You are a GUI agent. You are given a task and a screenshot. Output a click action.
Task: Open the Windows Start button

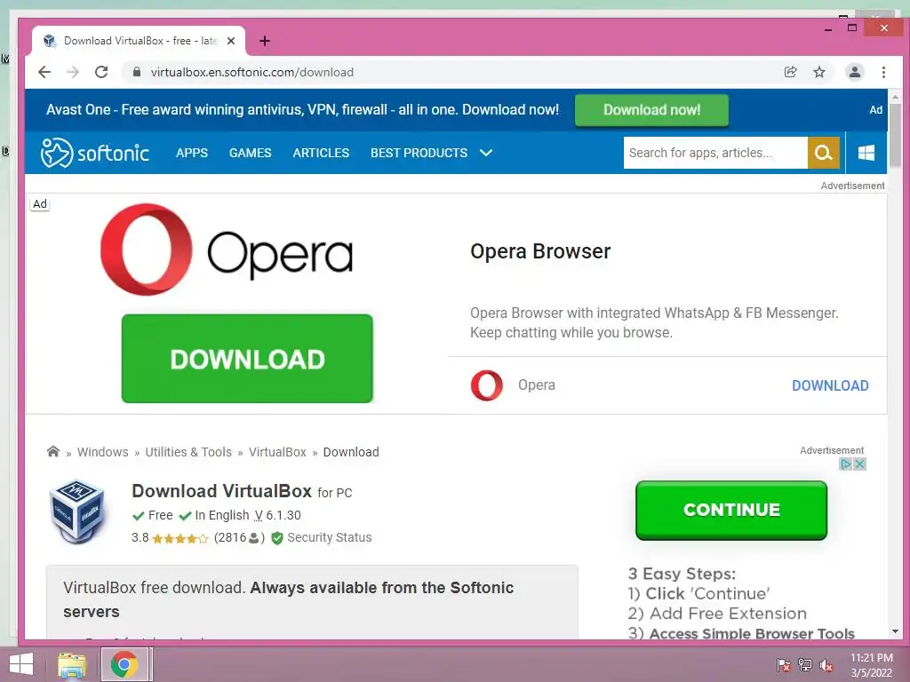click(x=21, y=664)
